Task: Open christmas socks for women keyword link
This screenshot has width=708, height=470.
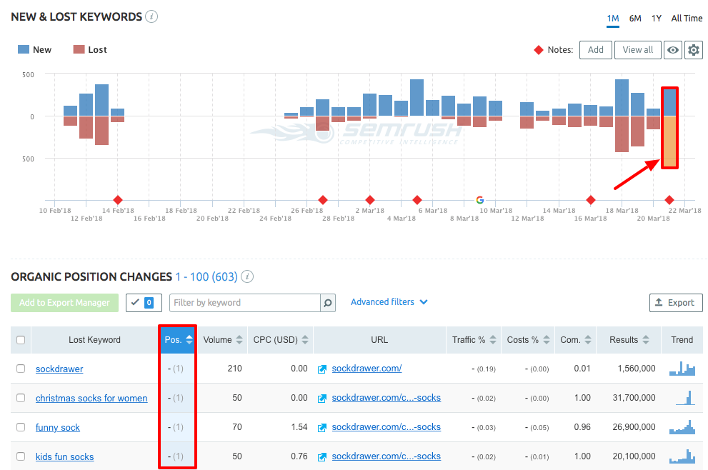Action: pos(91,398)
